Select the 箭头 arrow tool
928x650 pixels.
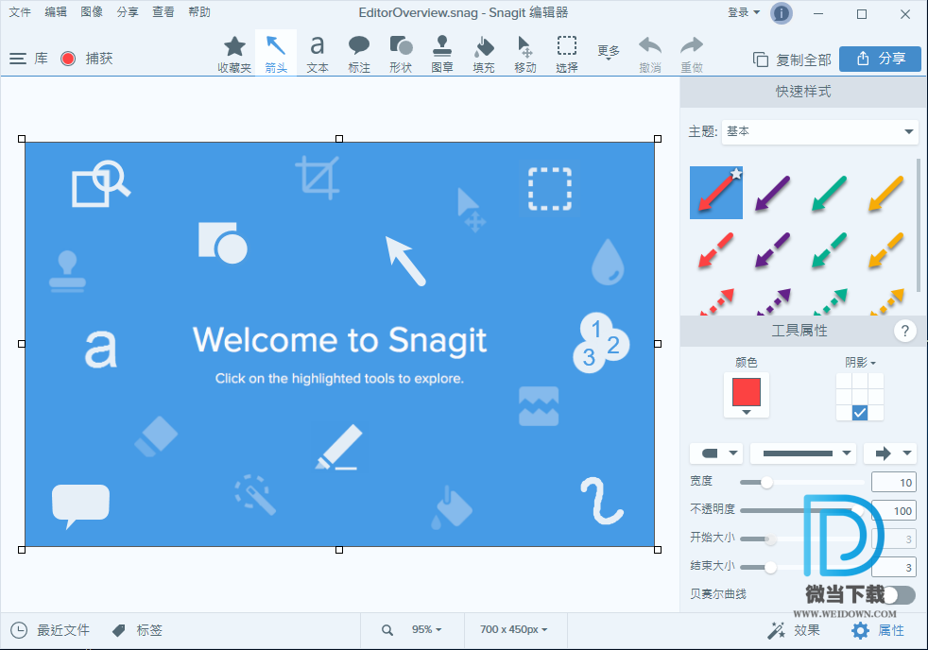coord(276,54)
